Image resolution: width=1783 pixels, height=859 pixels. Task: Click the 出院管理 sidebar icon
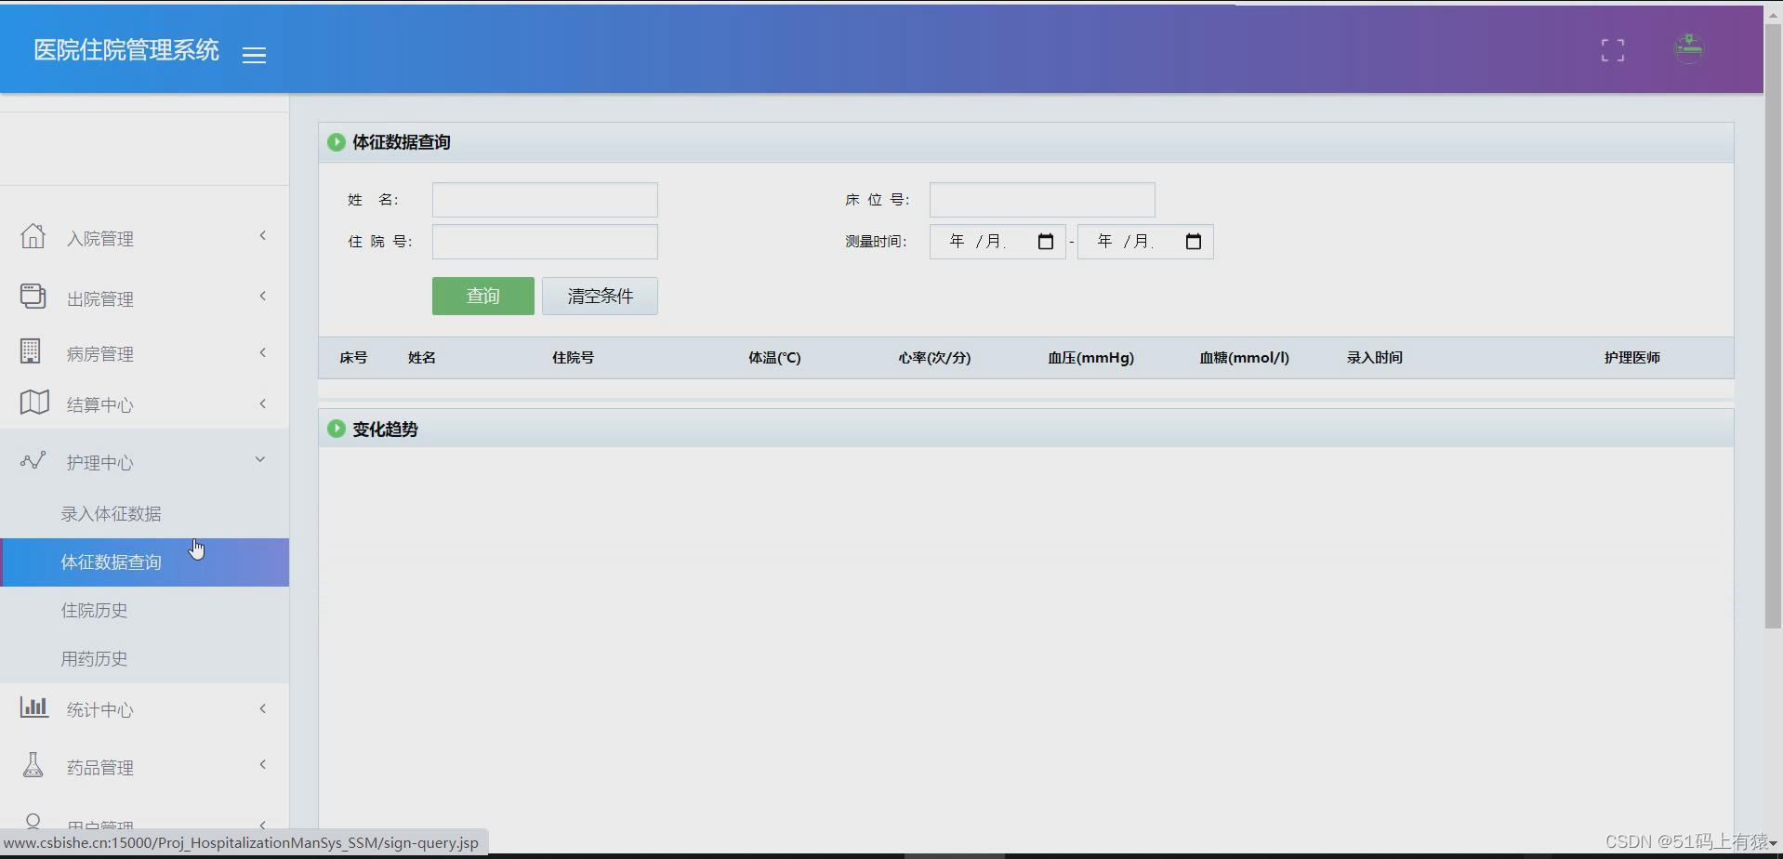pyautogui.click(x=33, y=295)
